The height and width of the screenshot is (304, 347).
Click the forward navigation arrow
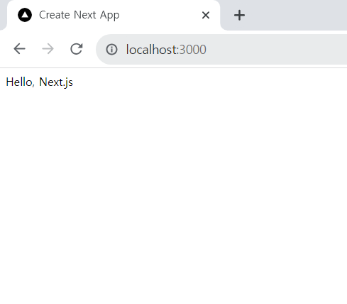tap(48, 49)
